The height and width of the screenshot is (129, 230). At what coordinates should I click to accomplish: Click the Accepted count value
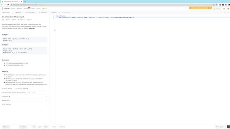10,89
